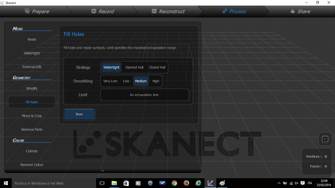This screenshot has width=335, height=188.
Task: Set smoothing to Very Low
Action: coord(110,81)
